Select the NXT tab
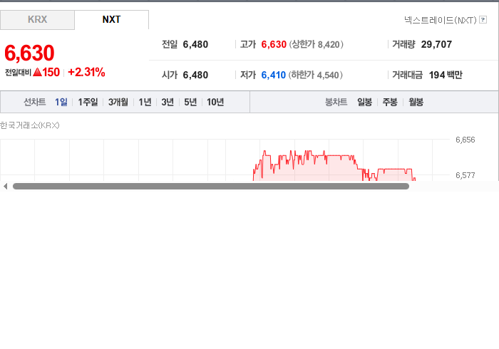The image size is (499, 349). pos(111,20)
